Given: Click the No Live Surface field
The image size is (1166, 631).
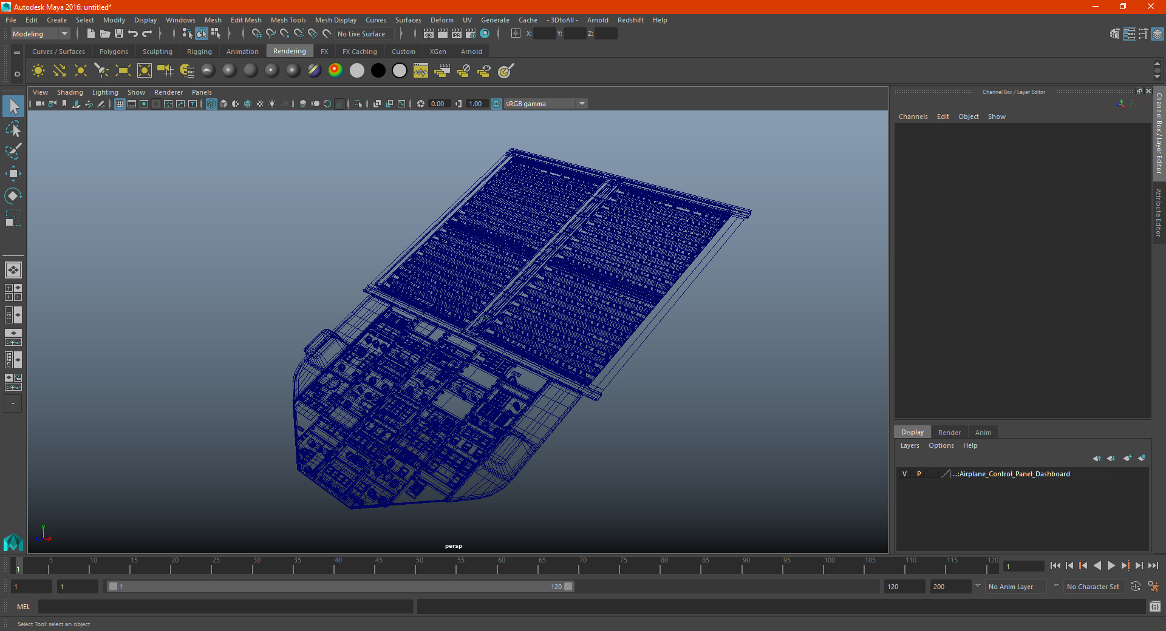Looking at the screenshot, I should point(364,34).
